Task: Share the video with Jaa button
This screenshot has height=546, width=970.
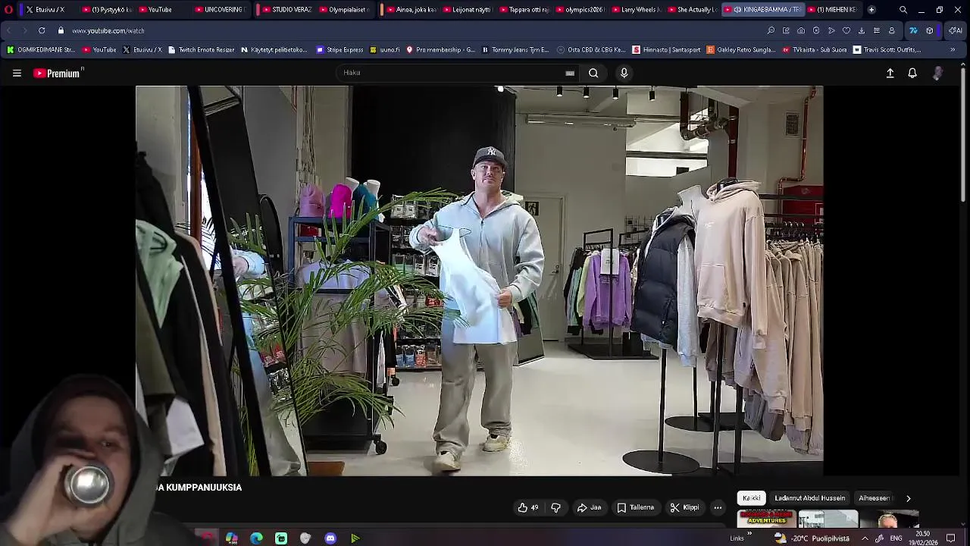Action: tap(589, 507)
